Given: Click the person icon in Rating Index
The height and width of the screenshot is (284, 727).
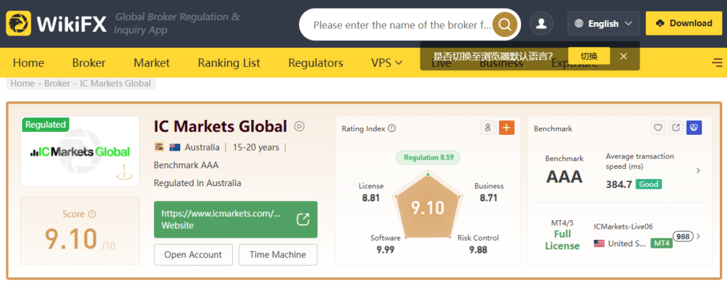Looking at the screenshot, I should pyautogui.click(x=488, y=128).
